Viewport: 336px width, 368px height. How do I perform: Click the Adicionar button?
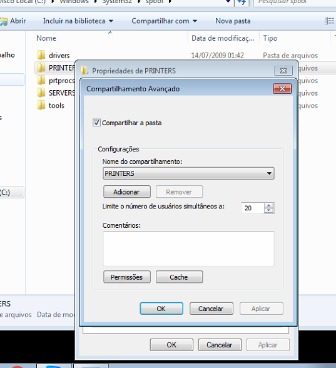(x=127, y=192)
